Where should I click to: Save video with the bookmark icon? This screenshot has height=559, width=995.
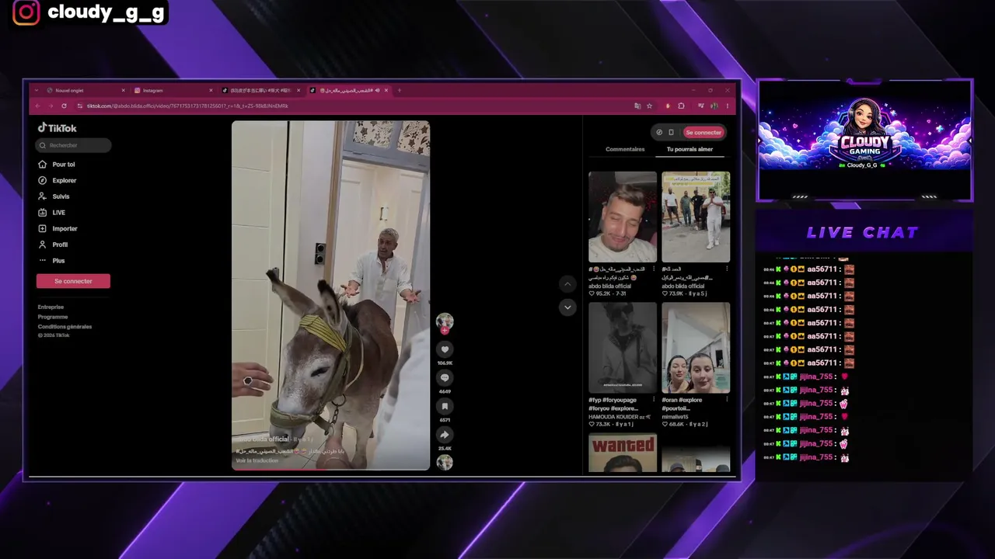pyautogui.click(x=445, y=406)
